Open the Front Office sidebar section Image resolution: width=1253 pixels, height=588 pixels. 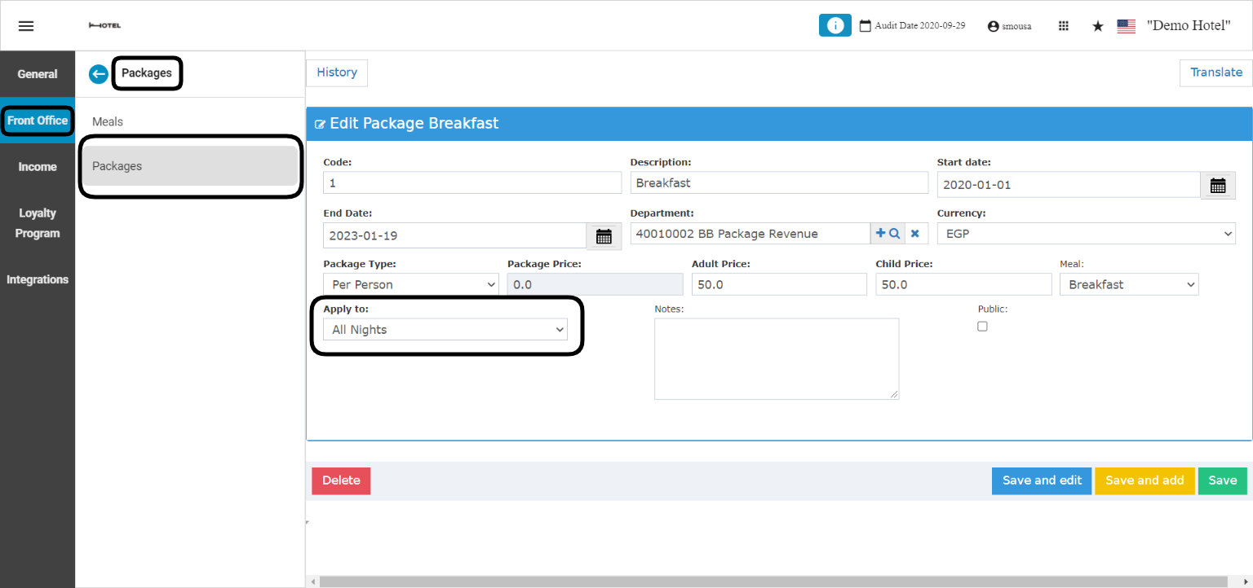click(38, 121)
